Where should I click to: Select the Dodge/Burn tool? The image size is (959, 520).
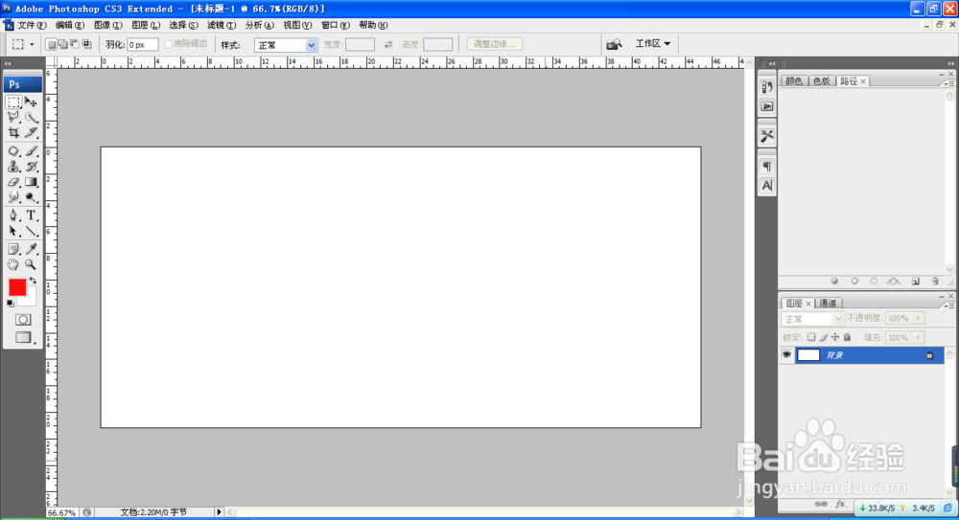(x=32, y=197)
